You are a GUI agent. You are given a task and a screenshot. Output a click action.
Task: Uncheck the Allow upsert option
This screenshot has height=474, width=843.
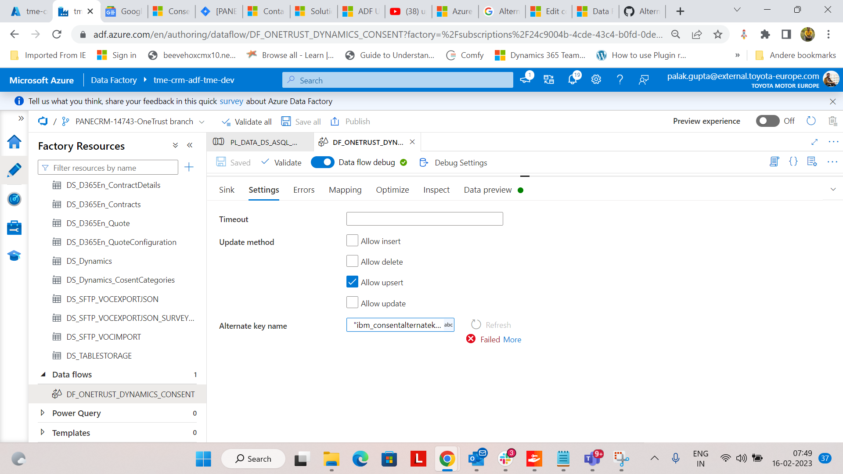pyautogui.click(x=352, y=282)
